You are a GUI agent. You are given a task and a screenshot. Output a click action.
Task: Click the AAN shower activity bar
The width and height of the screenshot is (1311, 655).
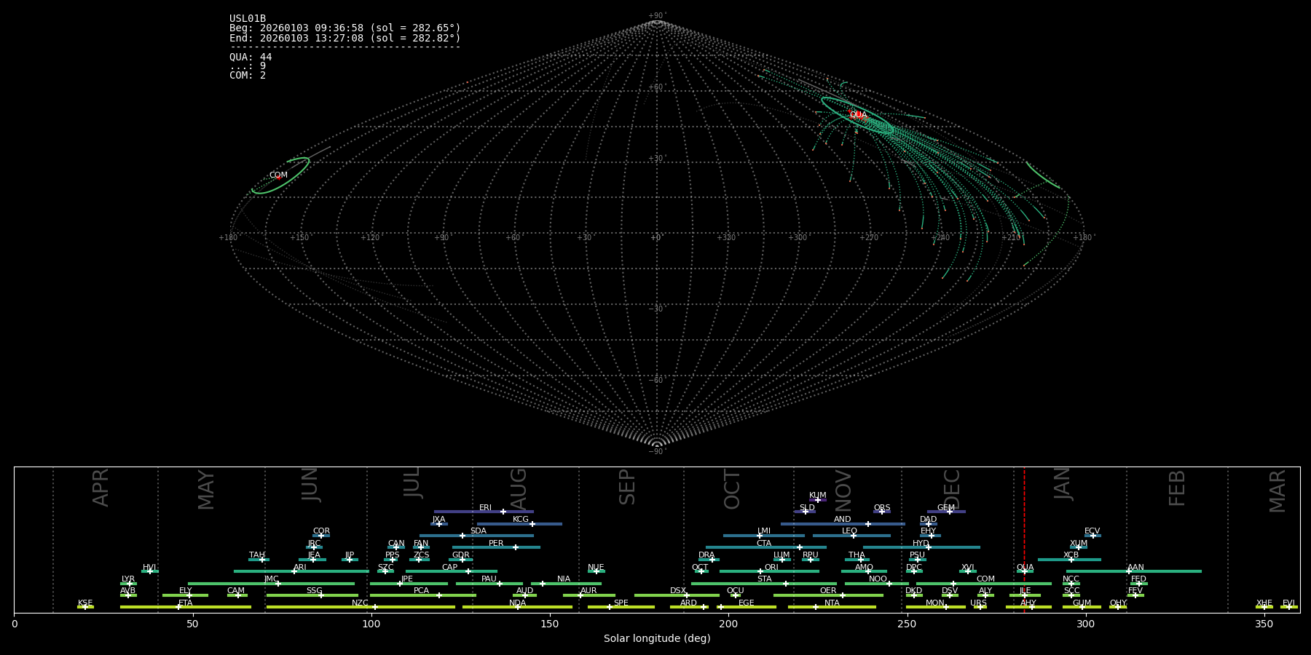coord(1165,571)
